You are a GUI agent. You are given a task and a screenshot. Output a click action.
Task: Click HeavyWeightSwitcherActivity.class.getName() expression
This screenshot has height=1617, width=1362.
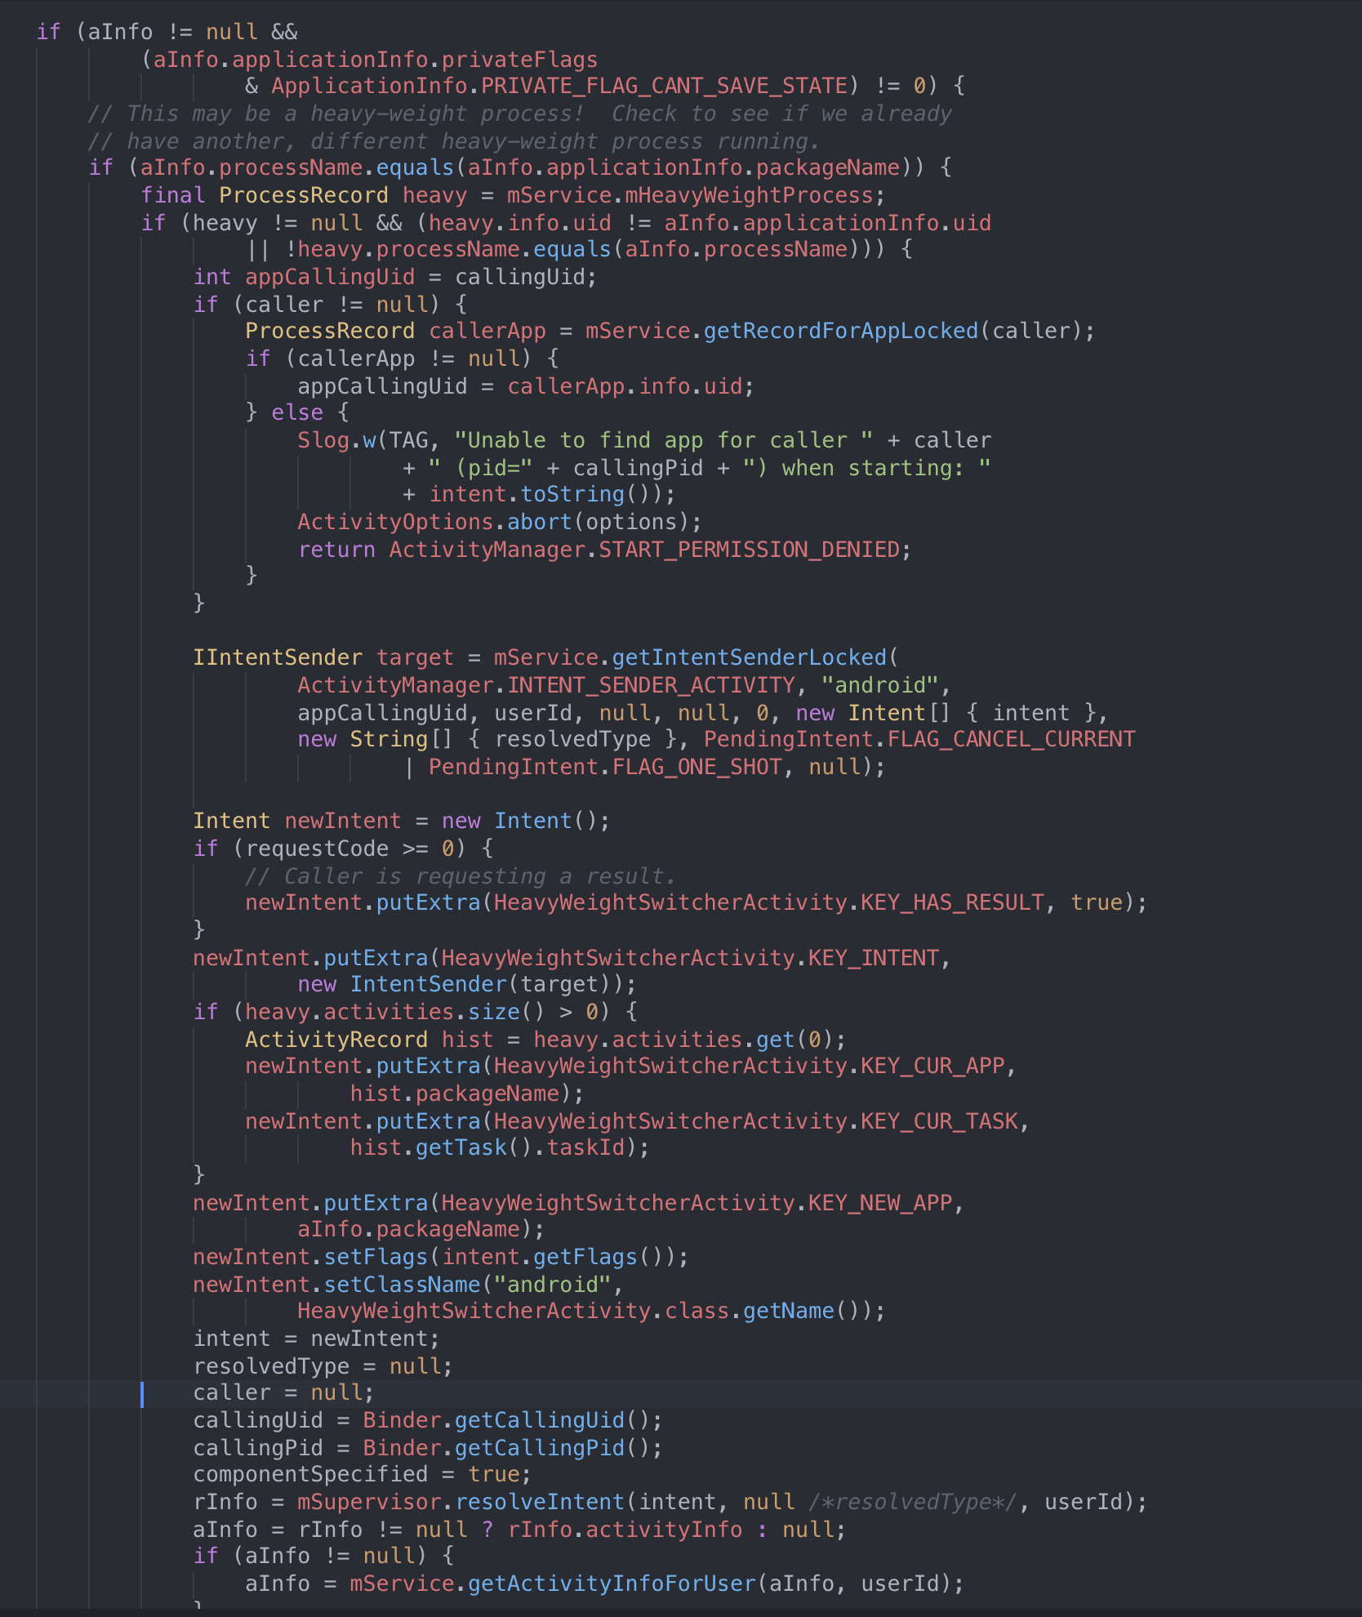[x=585, y=1311]
